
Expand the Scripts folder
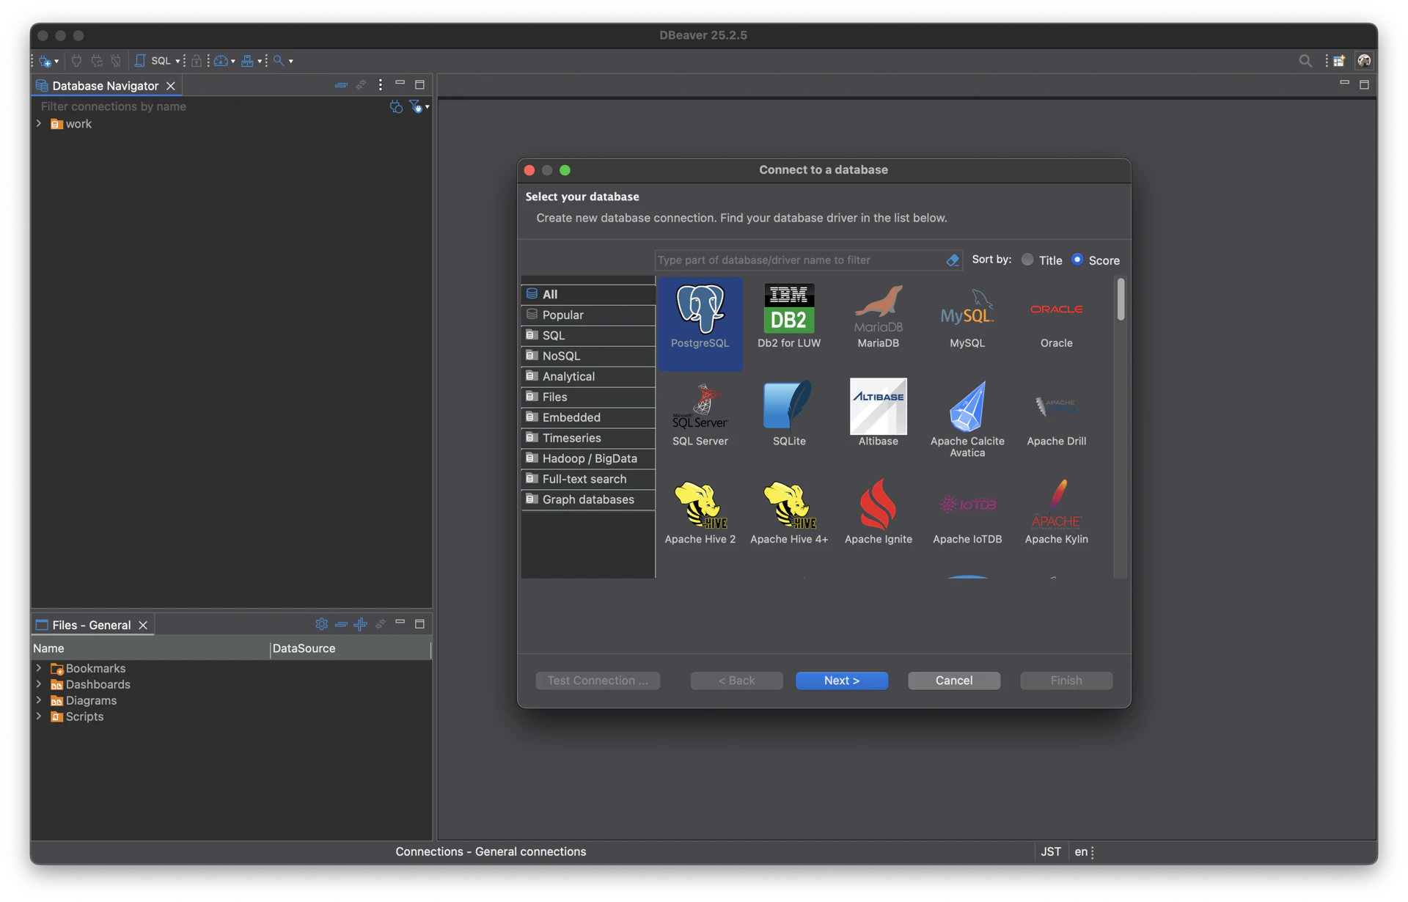coord(39,716)
